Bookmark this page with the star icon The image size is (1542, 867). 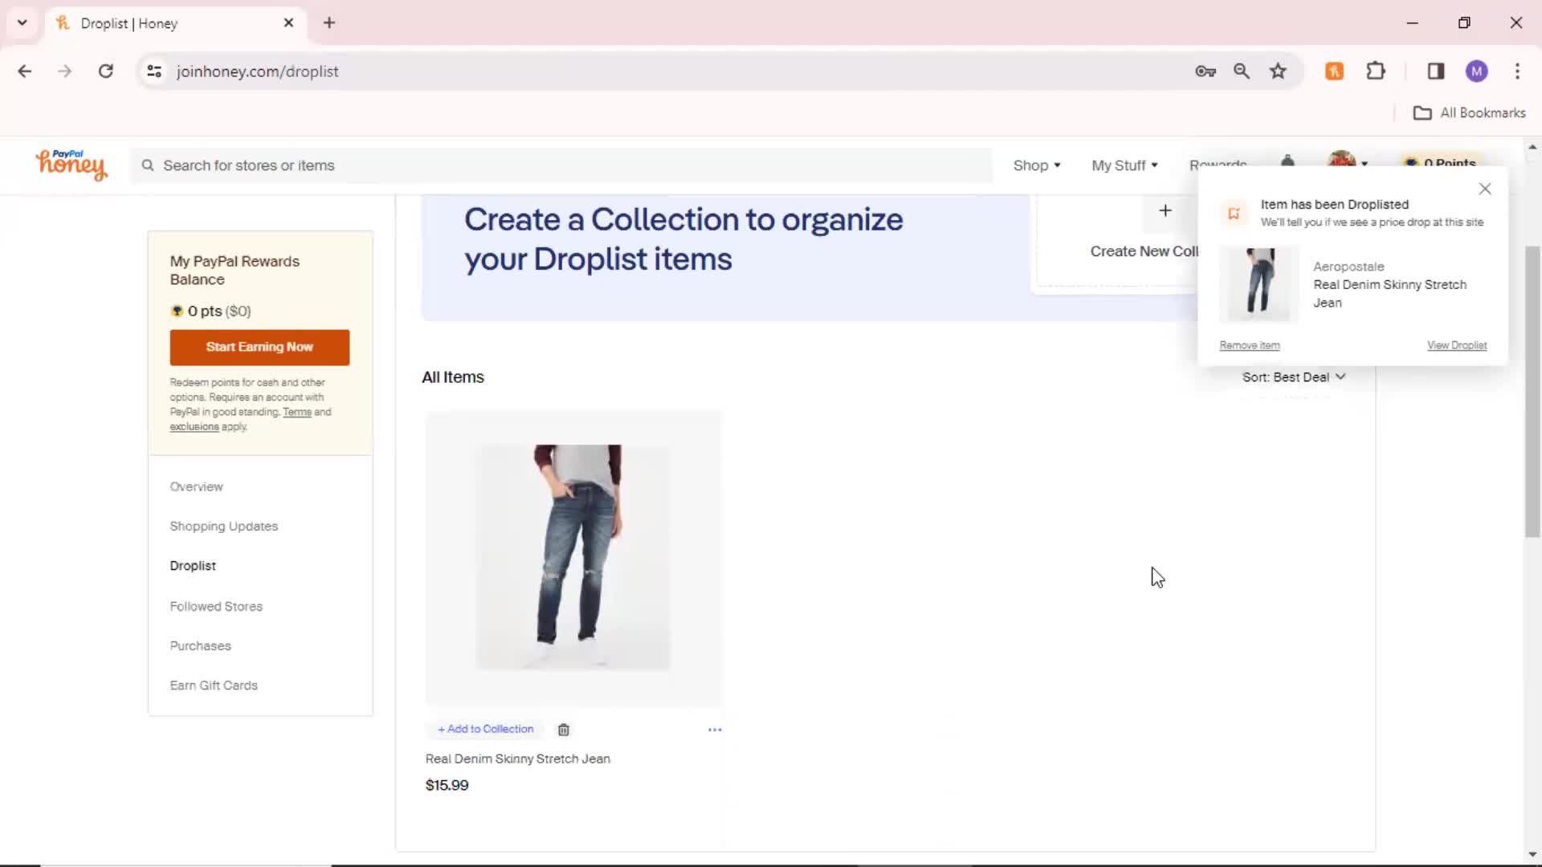coord(1278,71)
